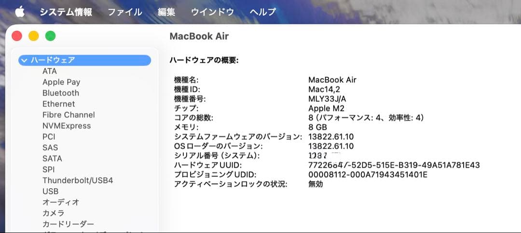Click the 機種番号 label

pos(190,99)
